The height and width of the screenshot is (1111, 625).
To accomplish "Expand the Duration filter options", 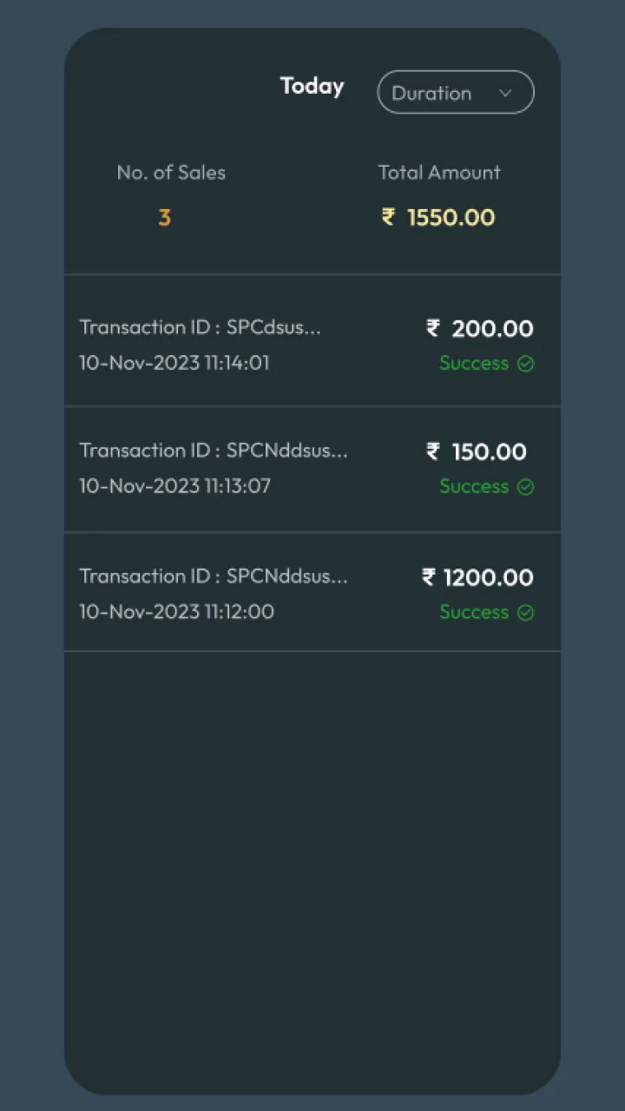I will (x=455, y=92).
